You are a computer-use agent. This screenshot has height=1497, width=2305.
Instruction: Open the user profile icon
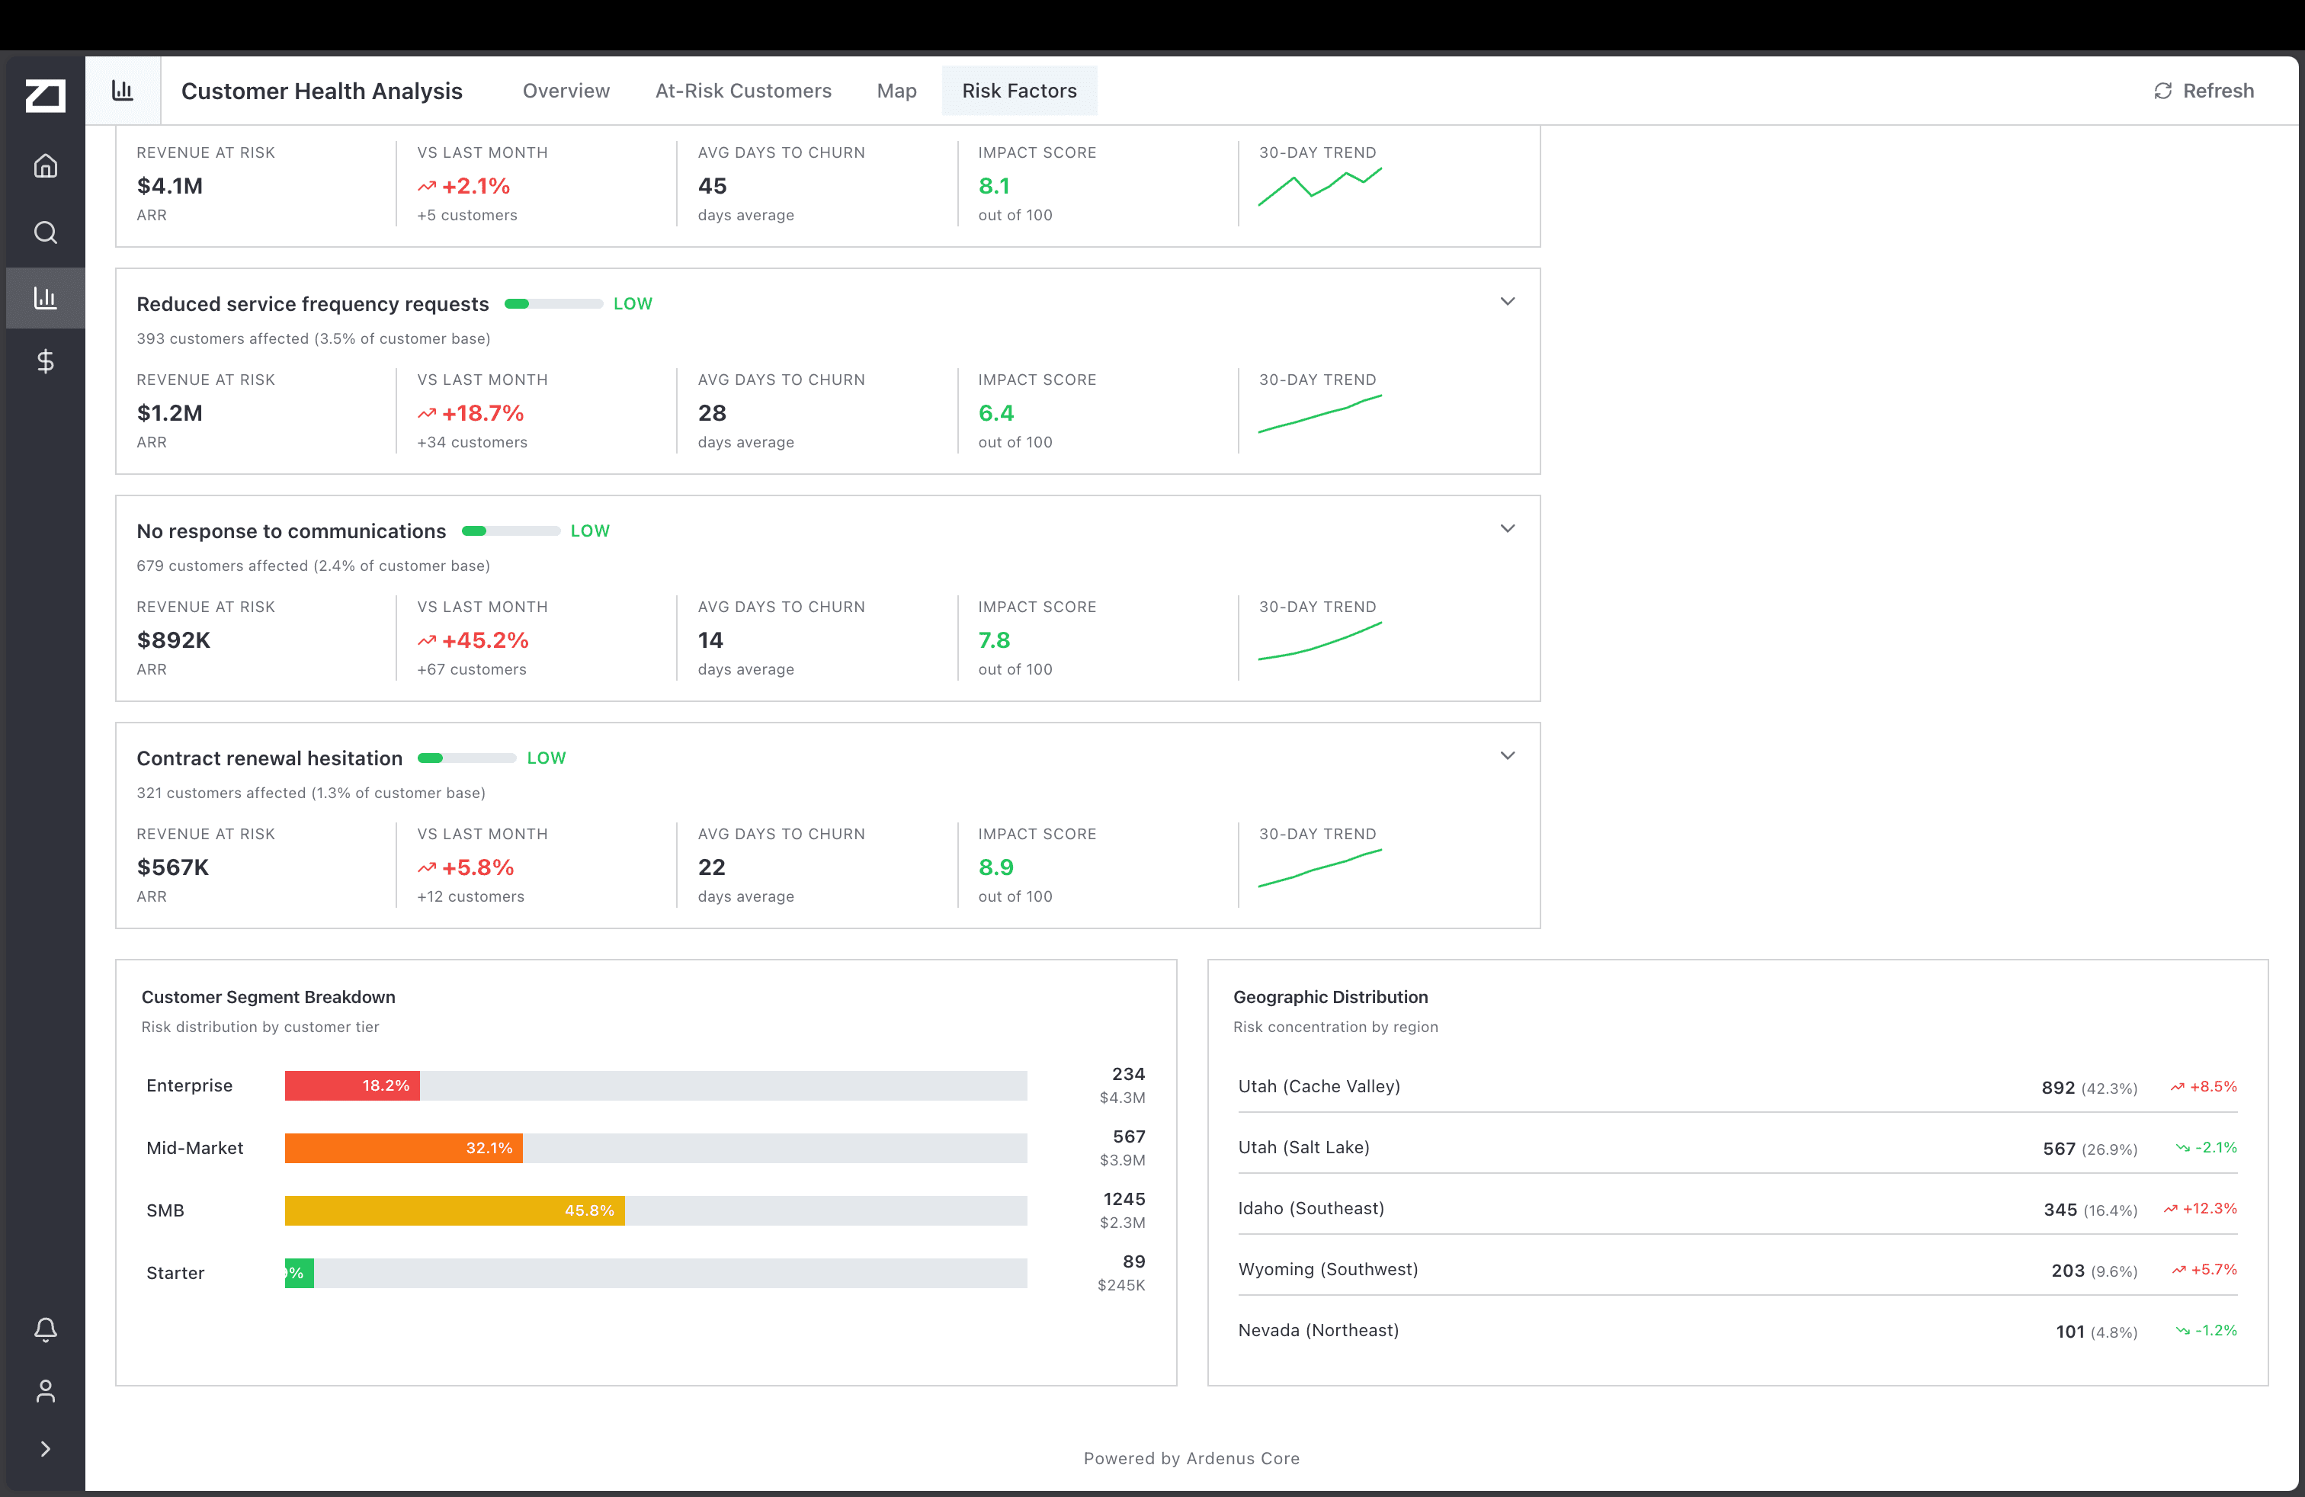46,1390
